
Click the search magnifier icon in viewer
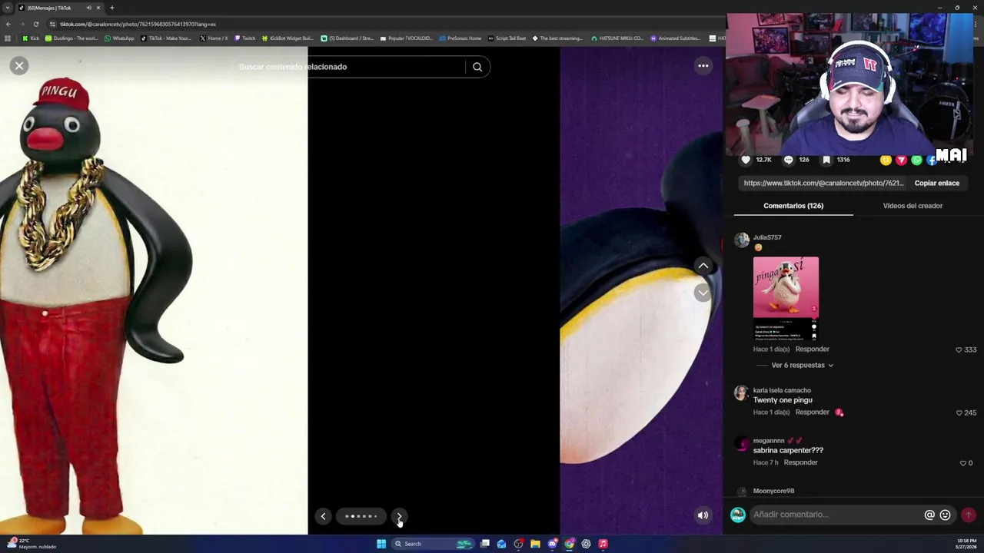477,67
